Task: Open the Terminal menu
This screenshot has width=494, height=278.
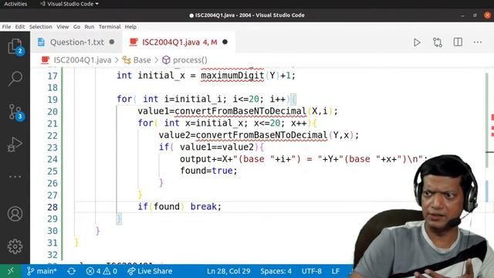Action: click(110, 27)
